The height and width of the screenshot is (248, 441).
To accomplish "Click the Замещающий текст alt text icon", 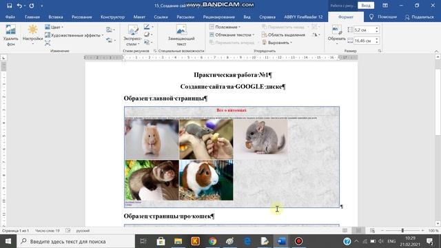I will click(x=181, y=30).
